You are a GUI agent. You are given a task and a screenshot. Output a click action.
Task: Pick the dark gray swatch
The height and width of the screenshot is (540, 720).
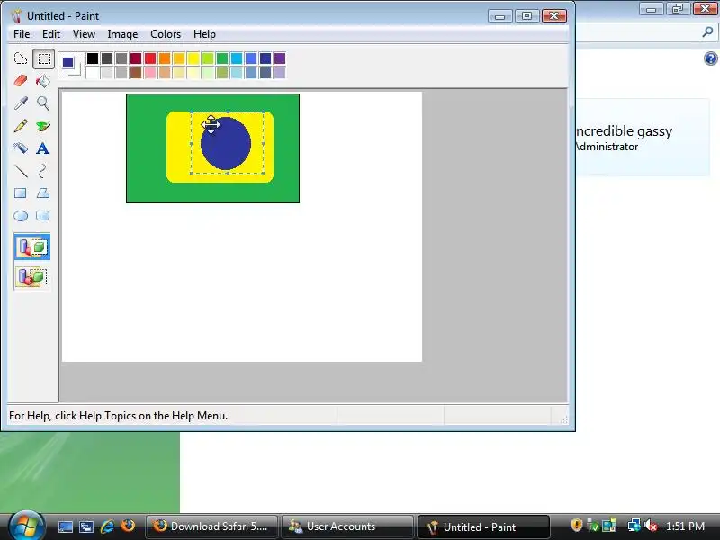[107, 58]
